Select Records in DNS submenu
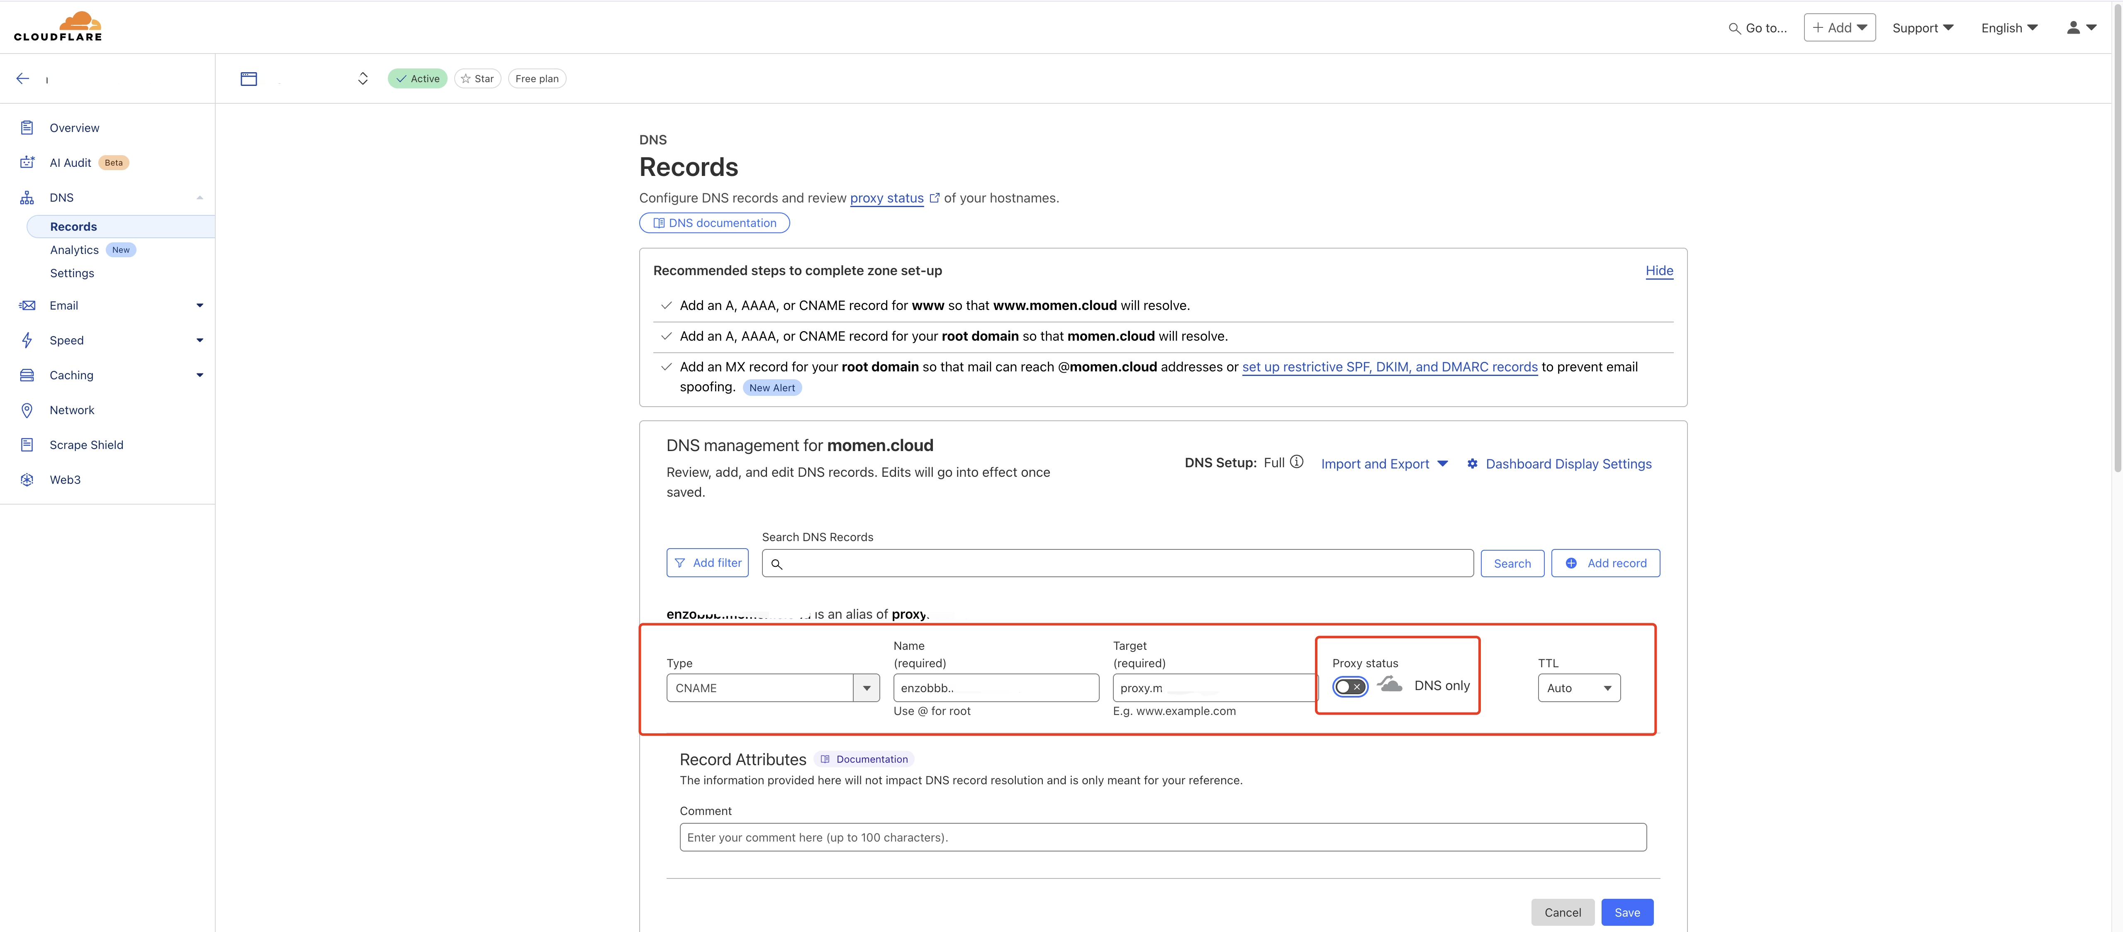 tap(121, 227)
